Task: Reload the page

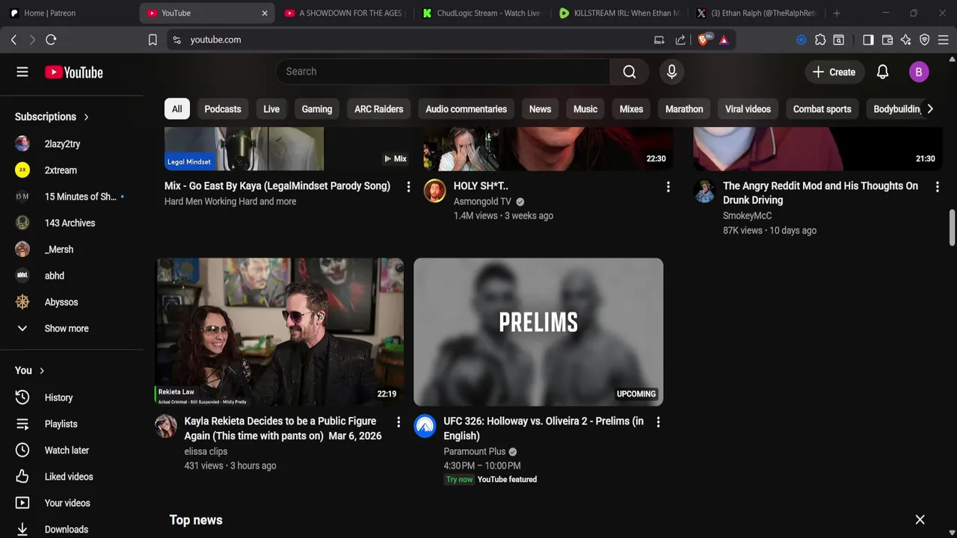Action: coord(51,40)
